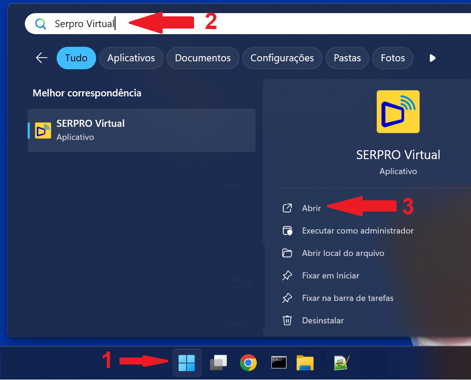Select Abrir local do arquivo
Image resolution: width=471 pixels, height=380 pixels.
343,253
